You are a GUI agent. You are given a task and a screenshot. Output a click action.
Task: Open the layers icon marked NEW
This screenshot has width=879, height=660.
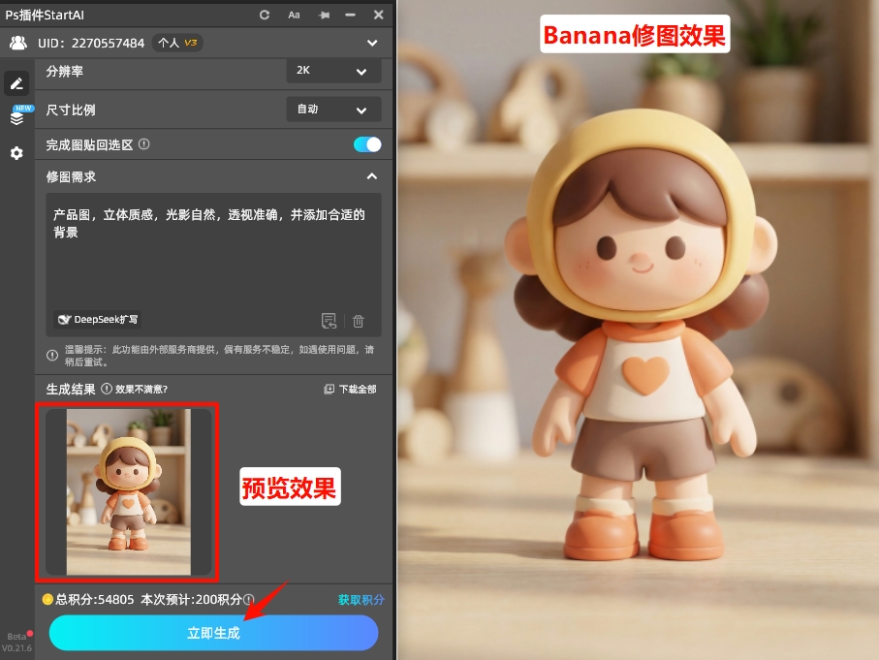coord(16,118)
